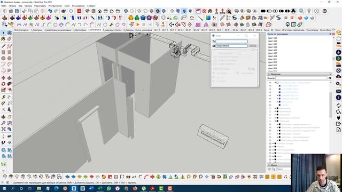
Task: Click the arrow button beside Фильтр field
Action: [x=330, y=78]
